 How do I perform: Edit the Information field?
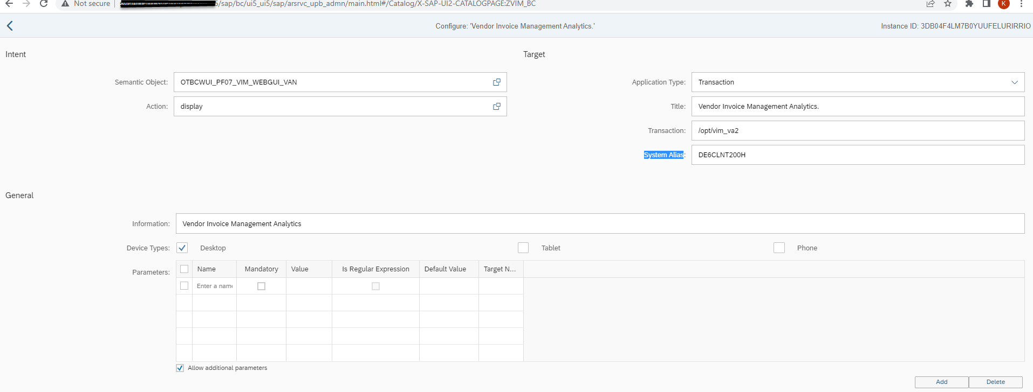600,223
